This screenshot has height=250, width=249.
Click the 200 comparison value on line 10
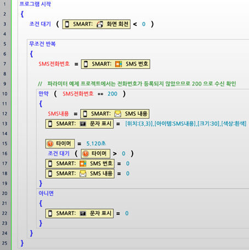coord(112,94)
